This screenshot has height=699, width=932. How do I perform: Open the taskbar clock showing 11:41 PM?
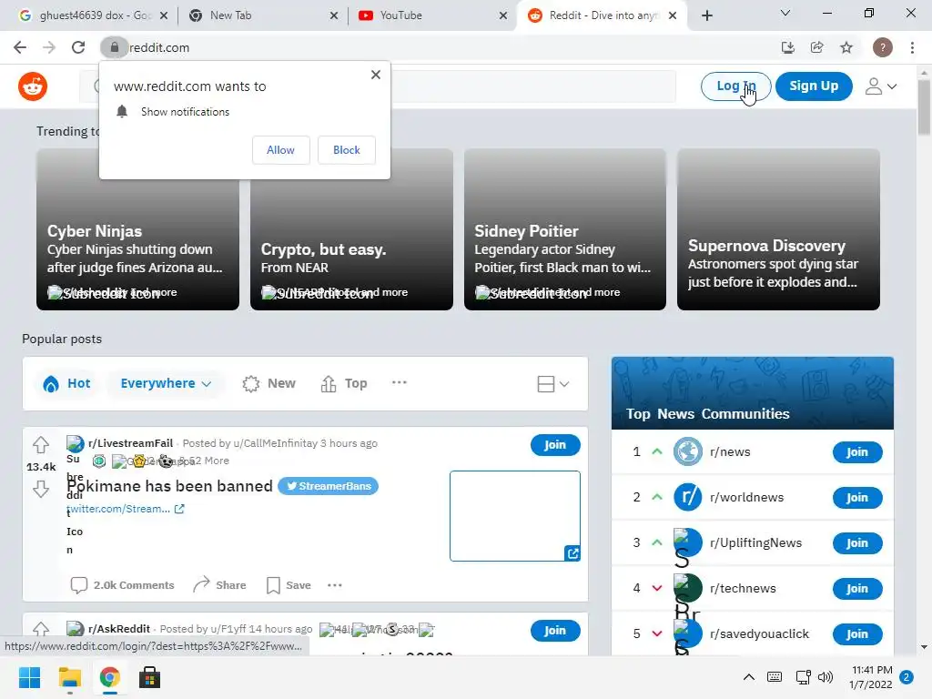click(871, 677)
